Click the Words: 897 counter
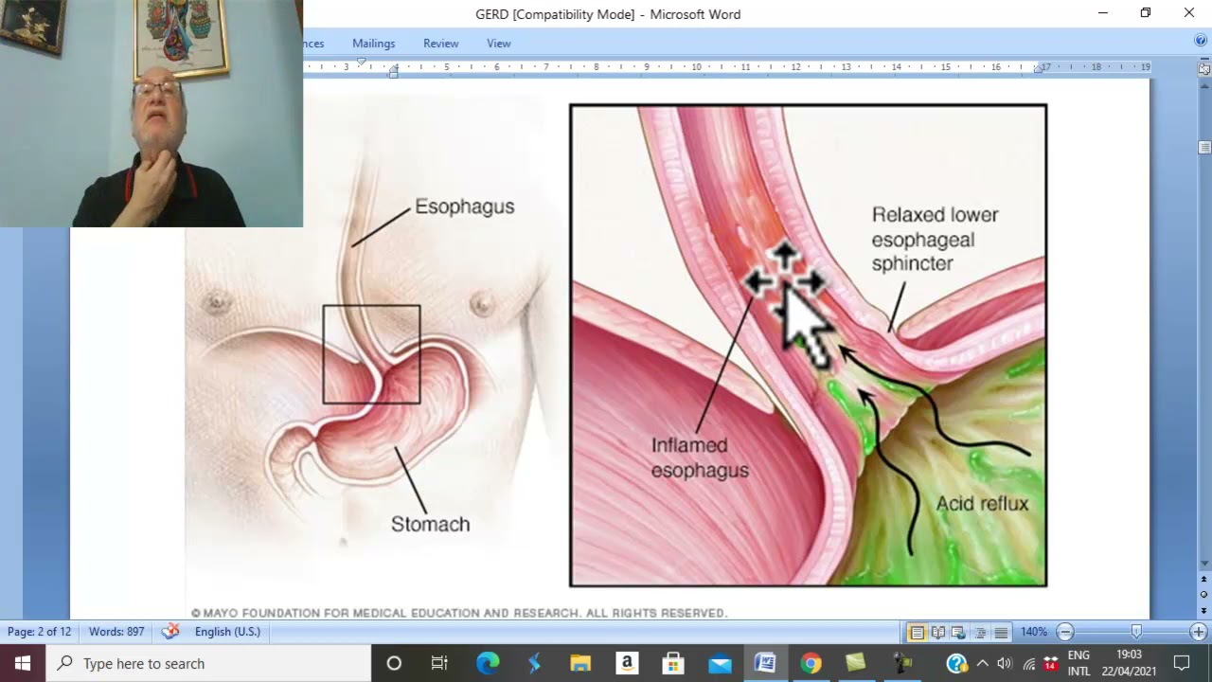The width and height of the screenshot is (1212, 682). point(116,632)
